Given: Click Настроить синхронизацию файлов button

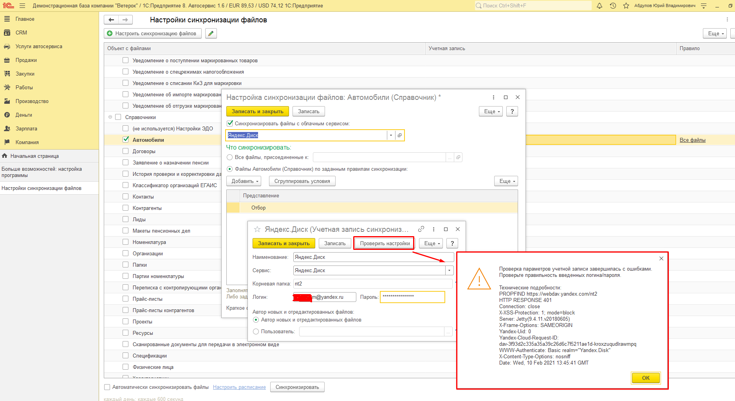Looking at the screenshot, I should tap(153, 33).
